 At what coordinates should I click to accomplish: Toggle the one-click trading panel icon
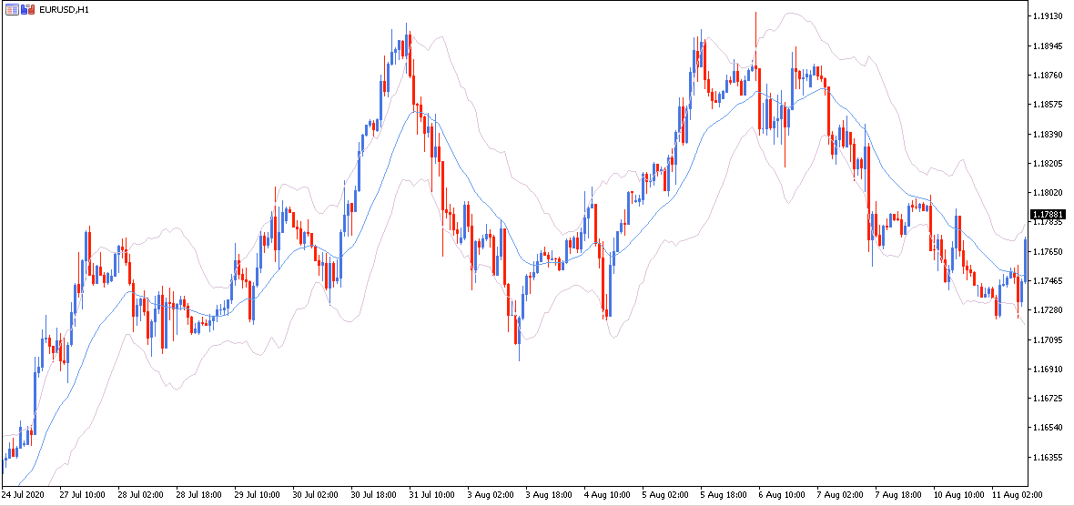(27, 10)
